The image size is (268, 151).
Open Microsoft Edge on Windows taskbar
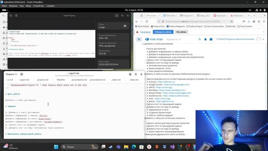pyautogui.click(x=134, y=147)
